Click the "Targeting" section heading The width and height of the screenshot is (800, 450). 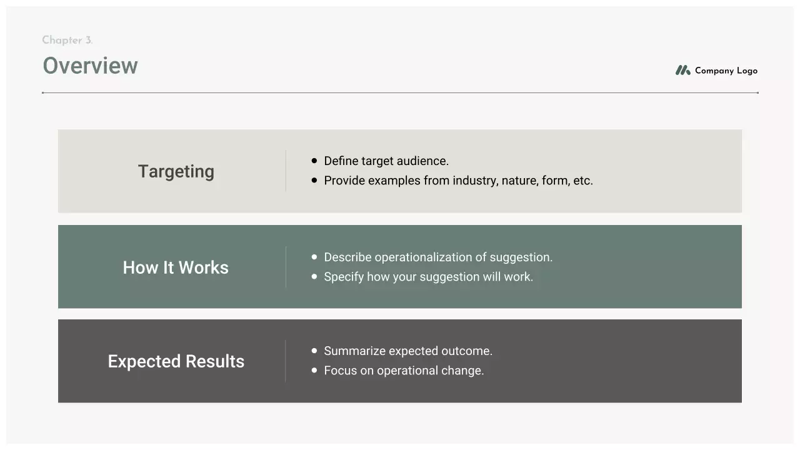(x=176, y=171)
